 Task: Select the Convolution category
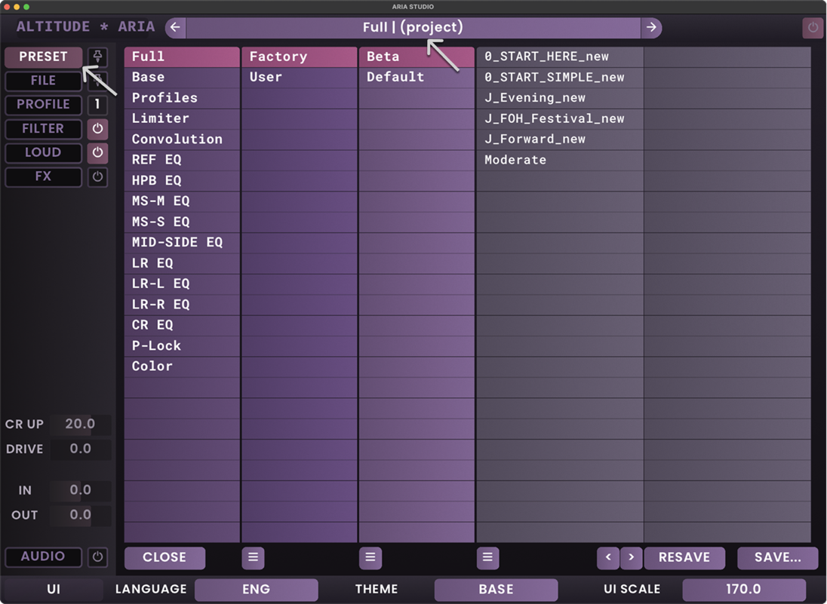point(177,139)
